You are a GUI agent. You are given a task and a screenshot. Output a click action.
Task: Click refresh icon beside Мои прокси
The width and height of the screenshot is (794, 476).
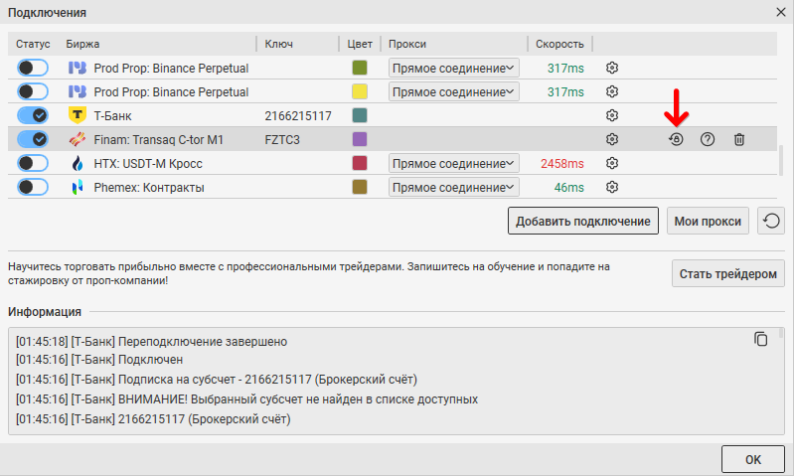coord(770,221)
